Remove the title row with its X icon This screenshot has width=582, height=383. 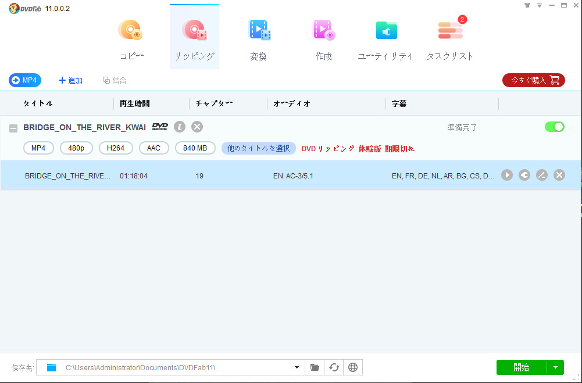[559, 175]
